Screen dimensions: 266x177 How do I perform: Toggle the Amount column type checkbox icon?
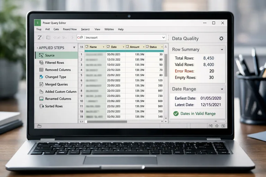pyautogui.click(x=127, y=47)
